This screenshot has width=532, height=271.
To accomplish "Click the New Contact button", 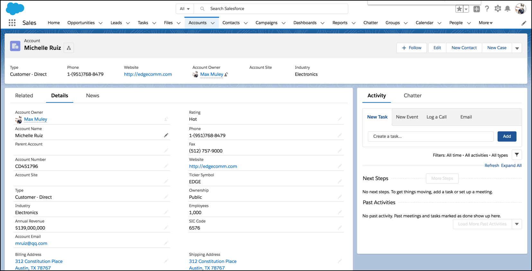I will 464,48.
